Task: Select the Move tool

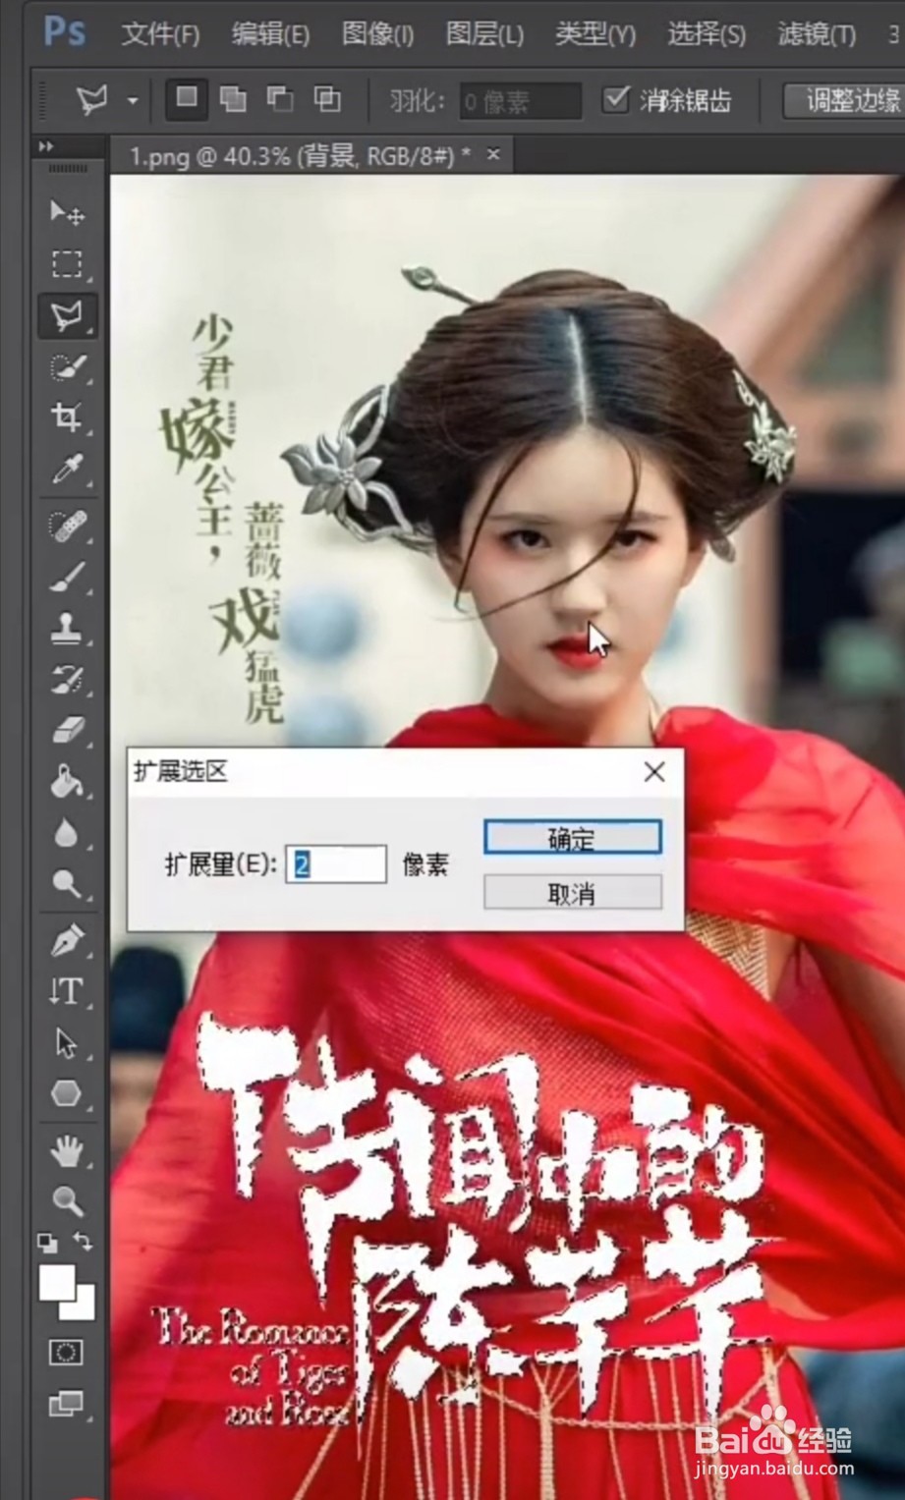Action: tap(67, 212)
